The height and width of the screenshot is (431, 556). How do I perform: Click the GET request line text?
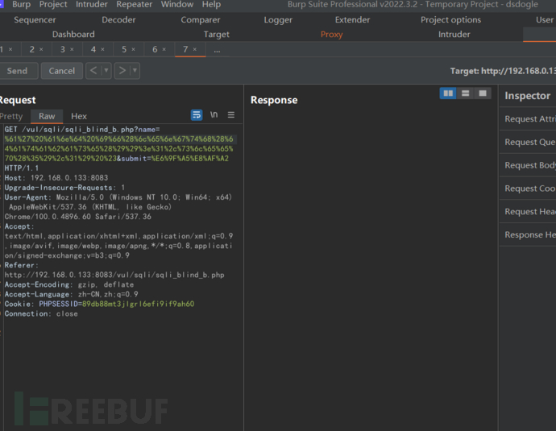(x=82, y=130)
